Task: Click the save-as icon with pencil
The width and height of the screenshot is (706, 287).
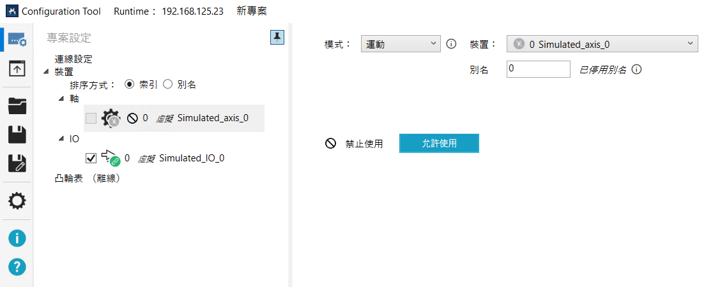Action: pos(17,163)
